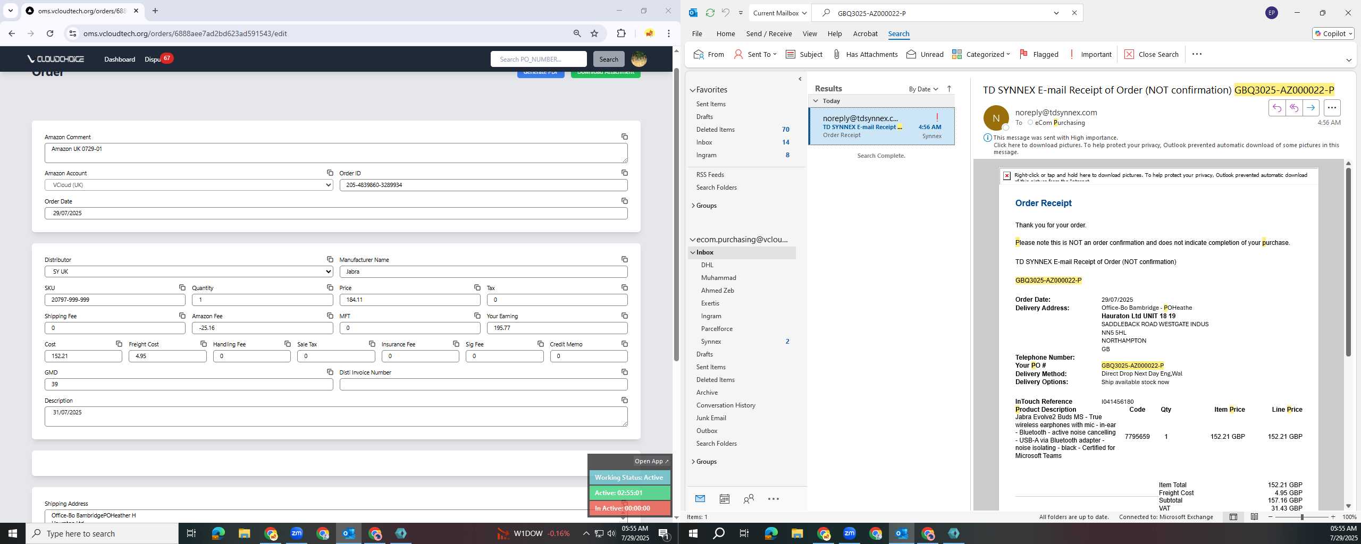Filter search results by Unread

pos(925,54)
